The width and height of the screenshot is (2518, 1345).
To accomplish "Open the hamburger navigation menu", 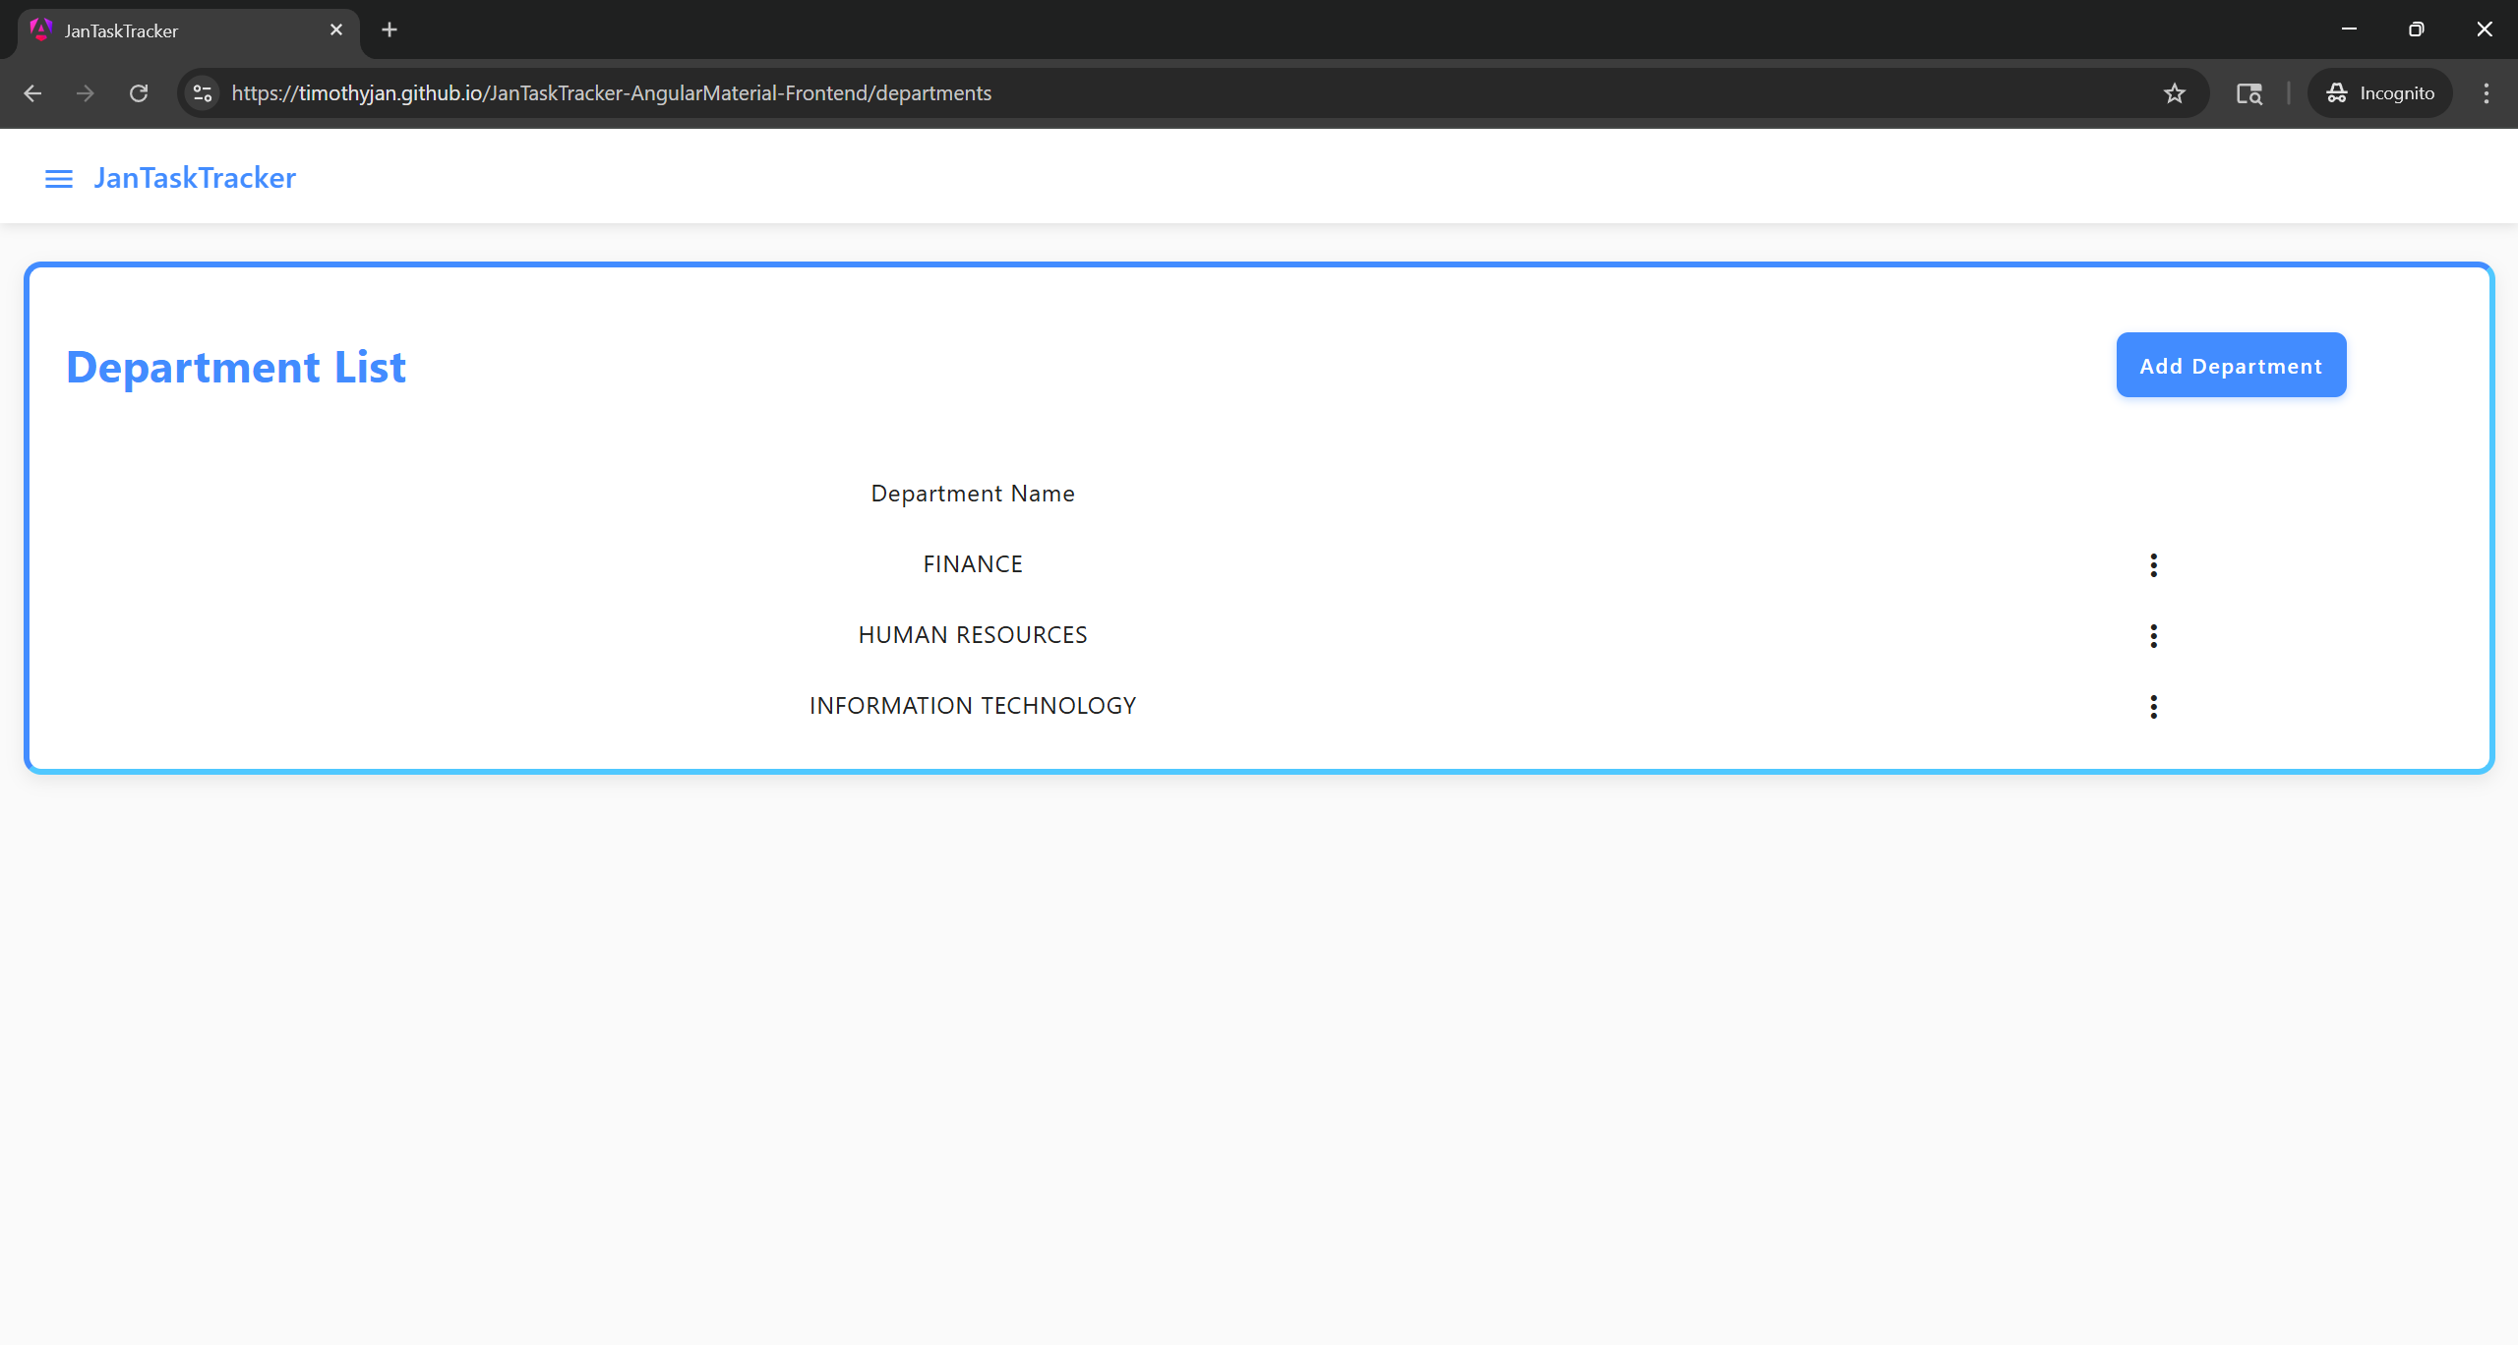I will (59, 178).
